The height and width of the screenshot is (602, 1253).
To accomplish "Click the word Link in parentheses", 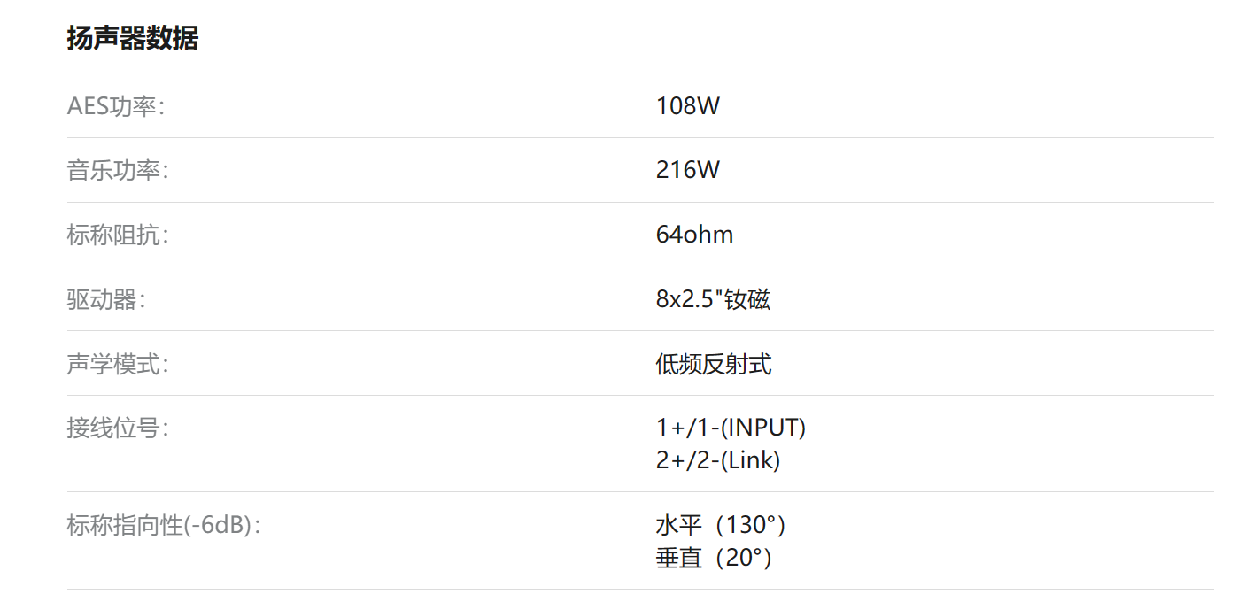I will [x=750, y=461].
